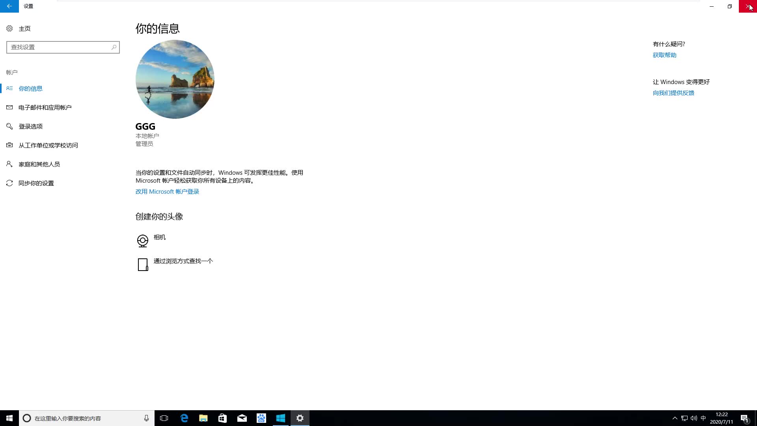This screenshot has width=757, height=426.
Task: Show hidden system tray icons
Action: tap(675, 418)
